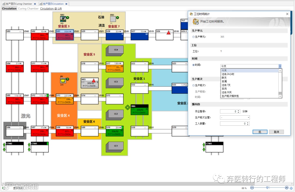This screenshot has width=295, height=192.
Task: Choose 过去30天 in the time list
Action: pyautogui.click(x=249, y=92)
